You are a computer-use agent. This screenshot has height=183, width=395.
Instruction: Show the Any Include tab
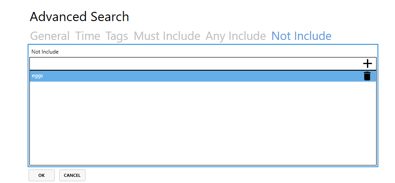point(235,36)
